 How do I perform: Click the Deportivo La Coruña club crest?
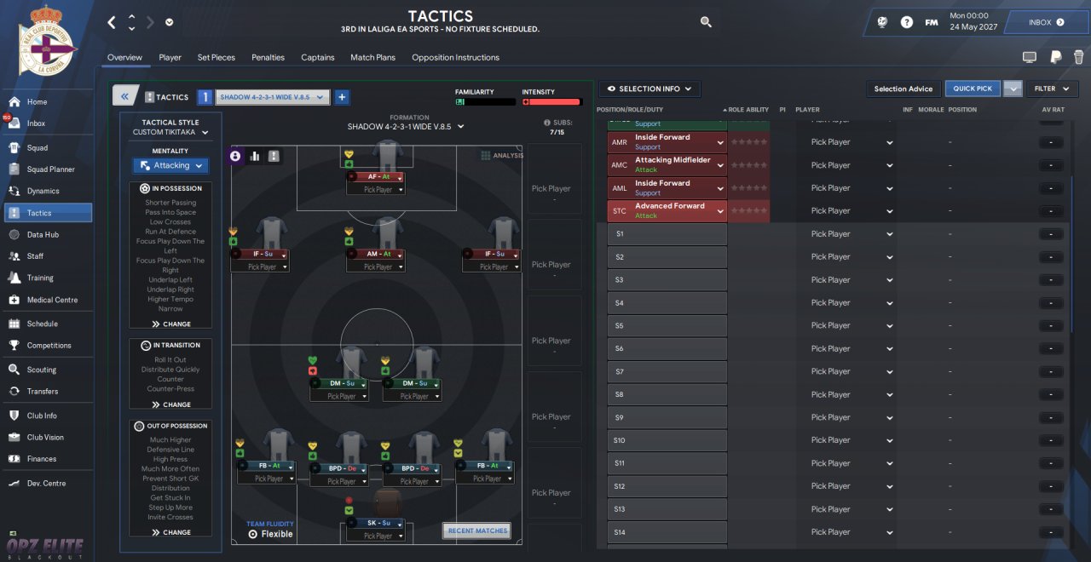pyautogui.click(x=47, y=41)
